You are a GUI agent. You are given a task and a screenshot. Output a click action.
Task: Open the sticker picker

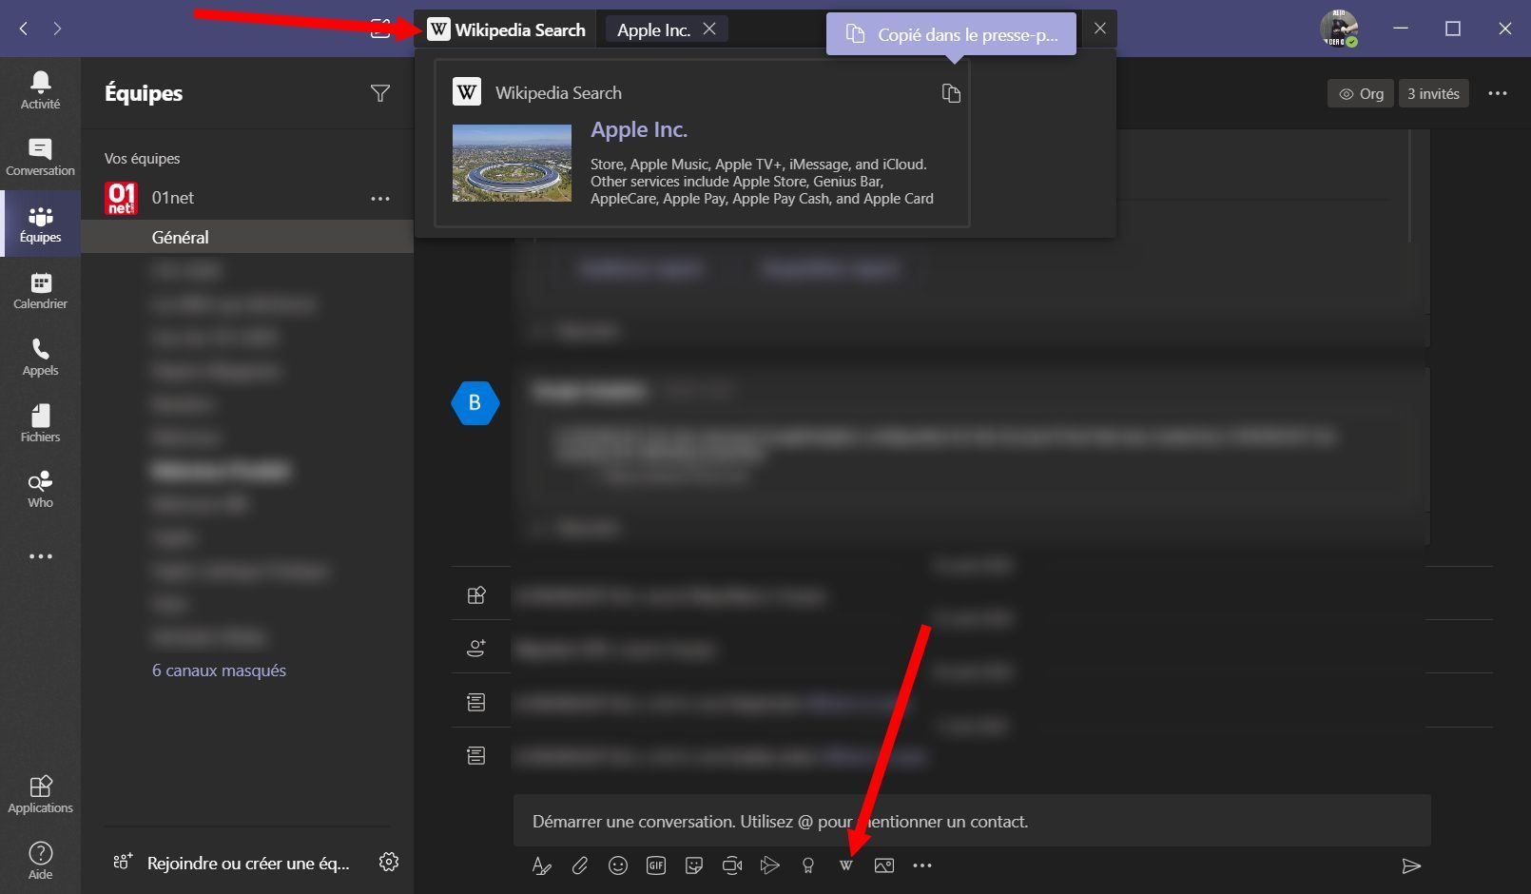click(694, 865)
